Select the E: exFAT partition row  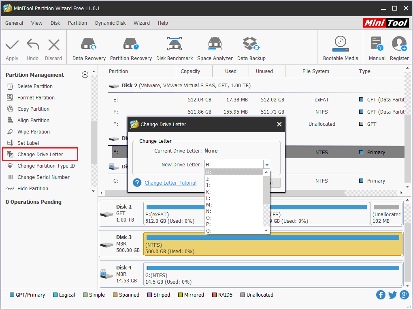(x=256, y=99)
